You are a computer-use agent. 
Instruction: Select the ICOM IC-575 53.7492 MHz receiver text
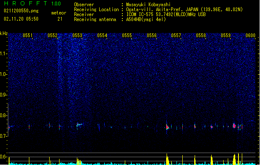pos(166,14)
